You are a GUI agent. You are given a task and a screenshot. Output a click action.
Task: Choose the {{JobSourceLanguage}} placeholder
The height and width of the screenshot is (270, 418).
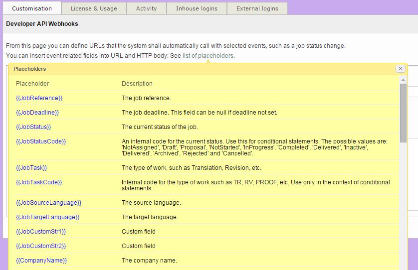tap(48, 203)
